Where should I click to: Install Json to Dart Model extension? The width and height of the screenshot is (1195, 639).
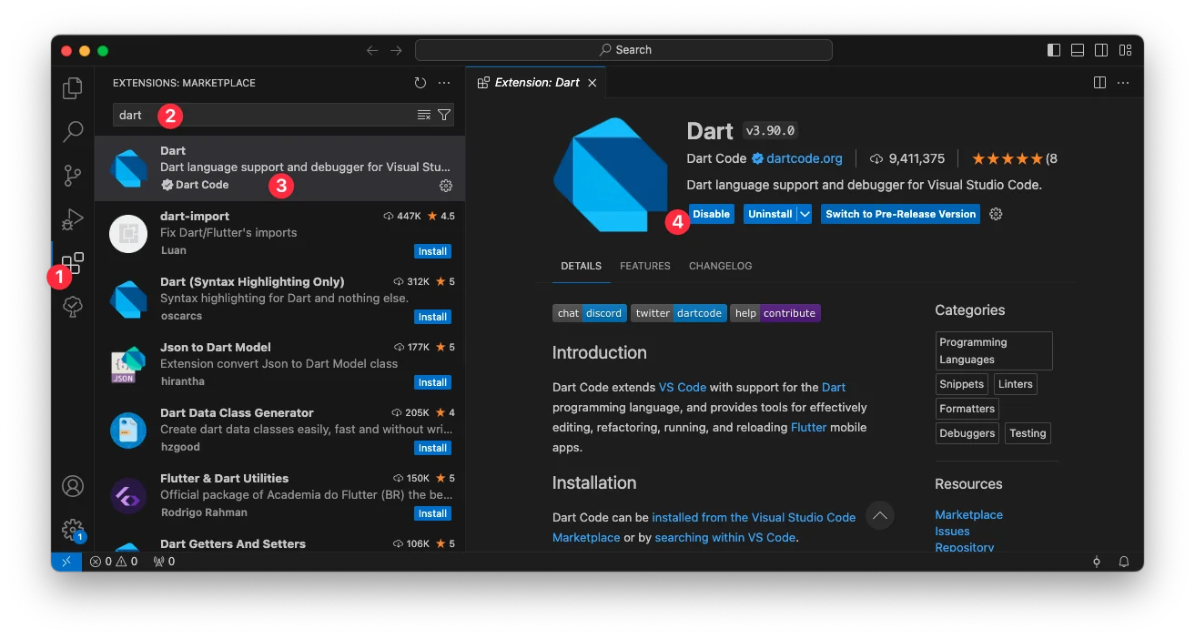pyautogui.click(x=432, y=382)
